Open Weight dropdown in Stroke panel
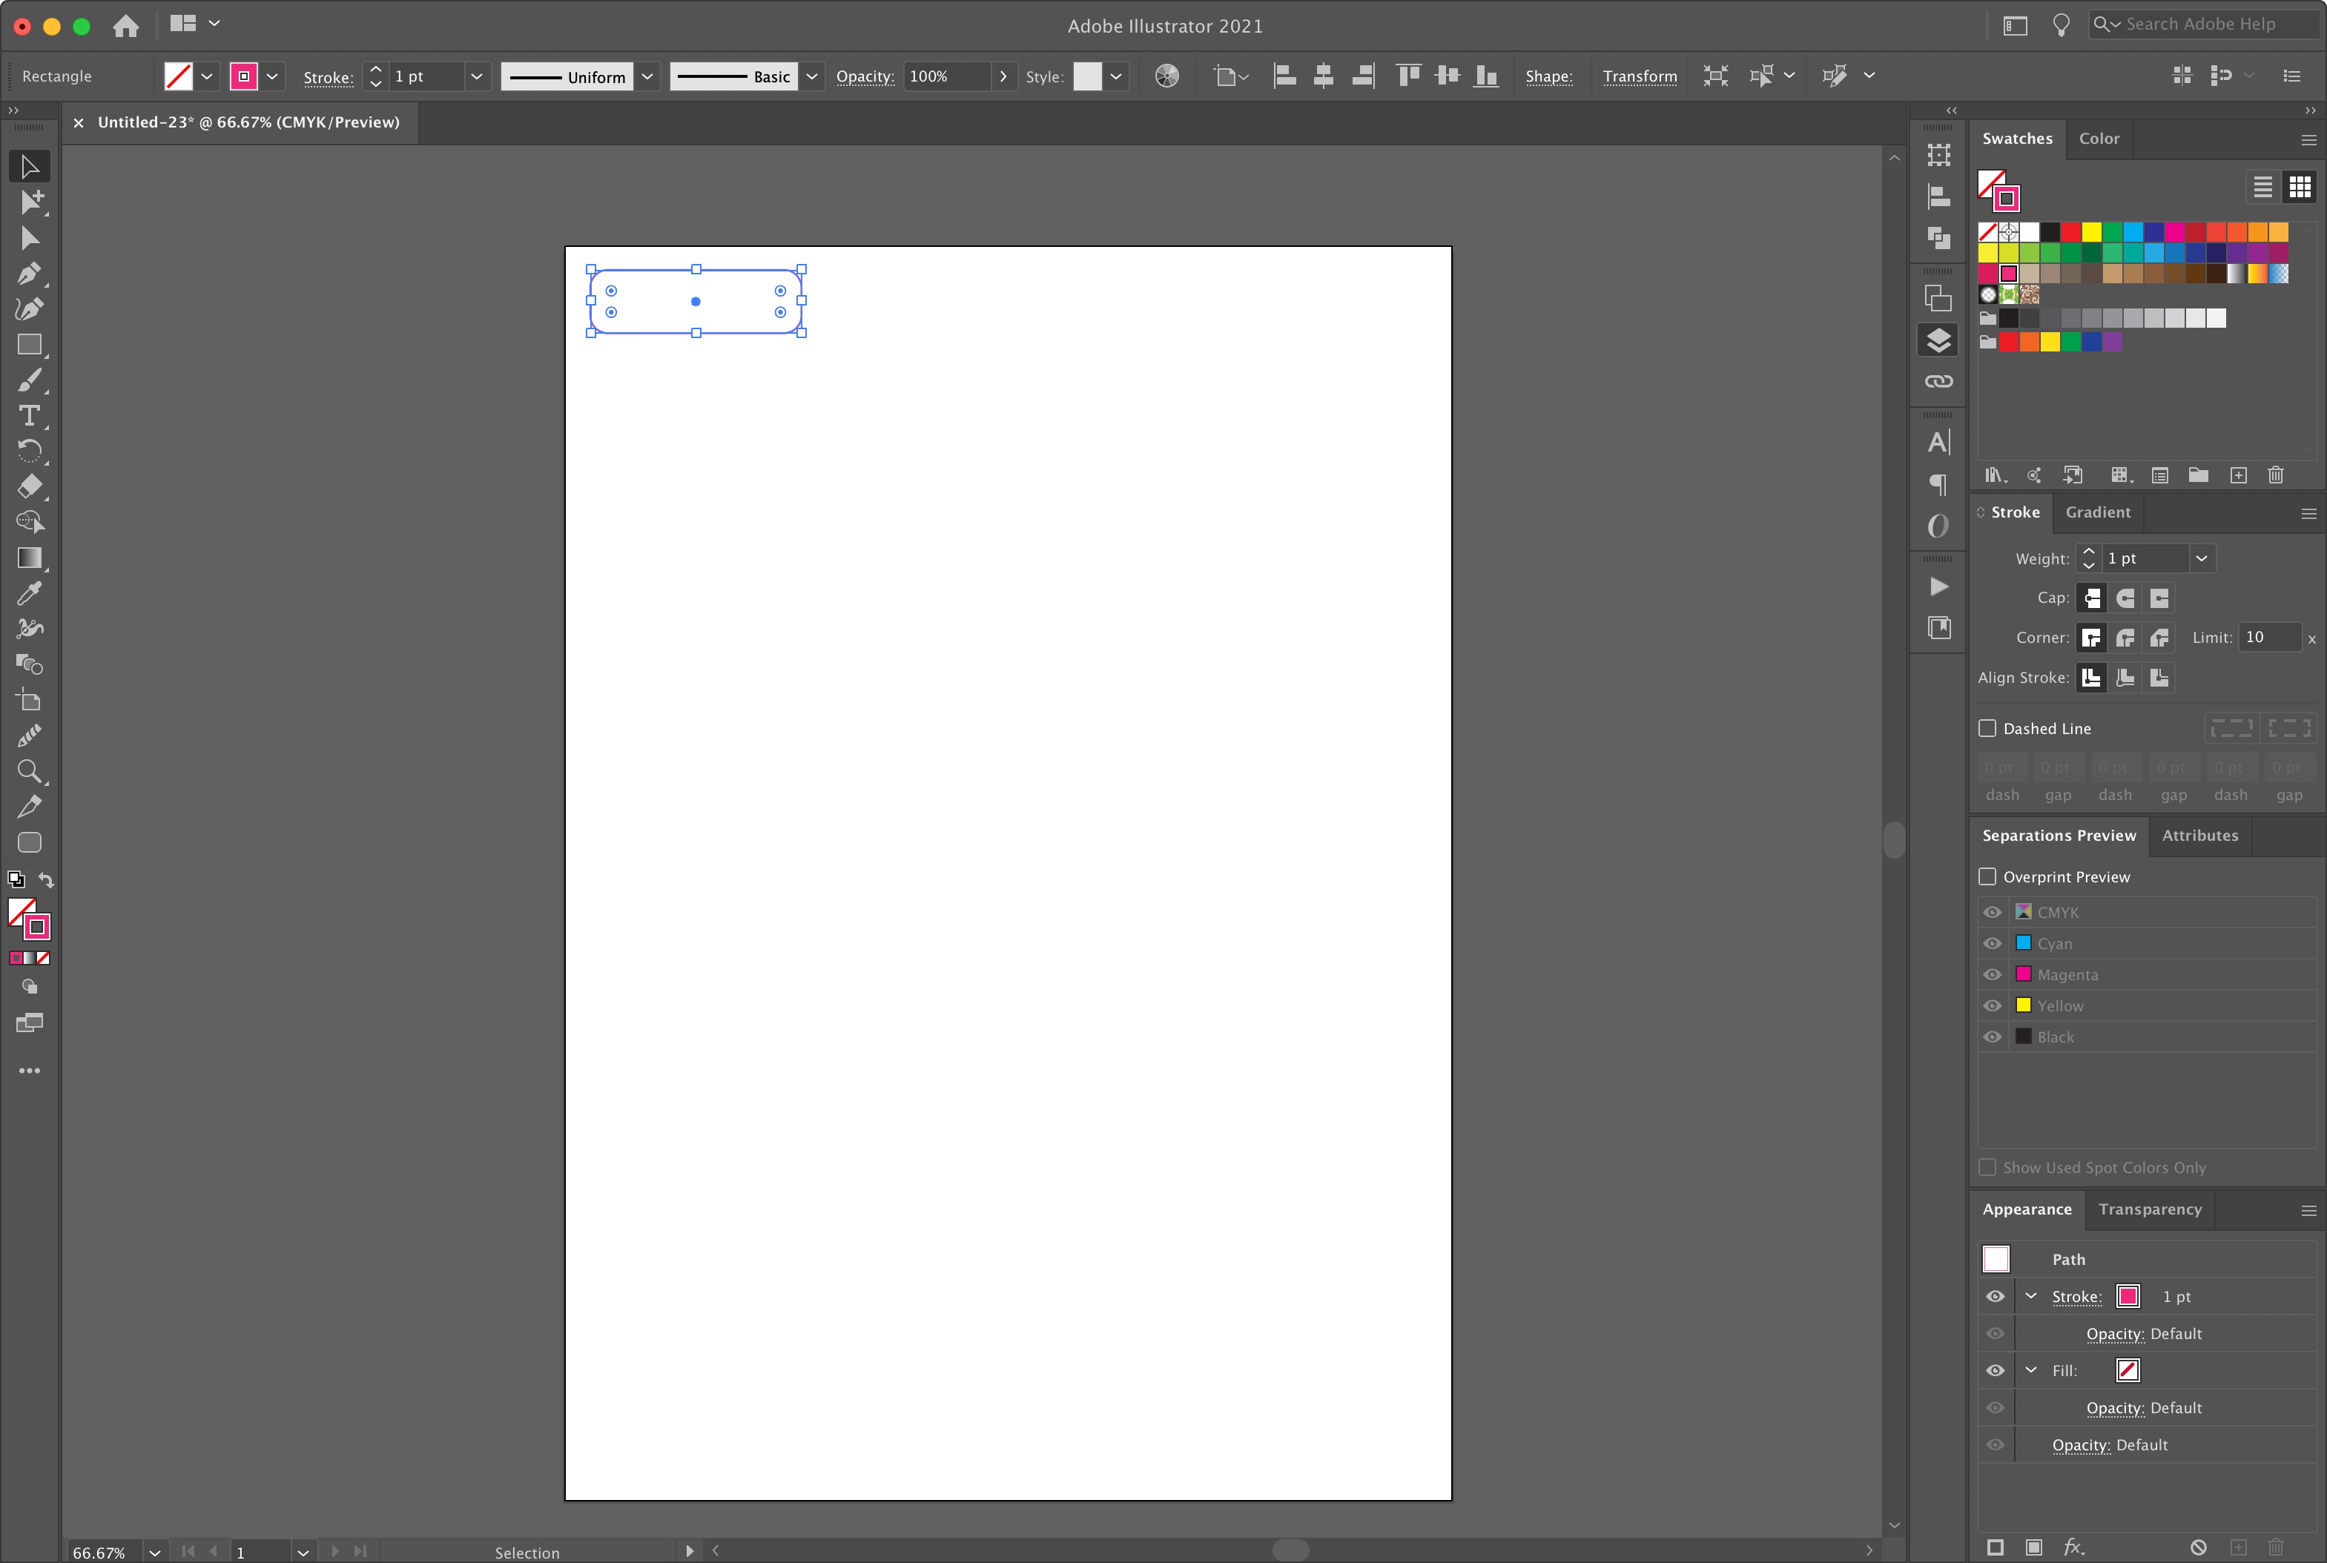The image size is (2327, 1563). pos(2202,558)
